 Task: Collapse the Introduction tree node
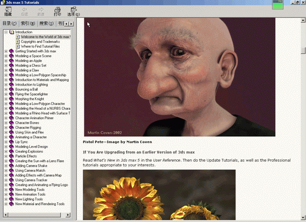point(6,32)
